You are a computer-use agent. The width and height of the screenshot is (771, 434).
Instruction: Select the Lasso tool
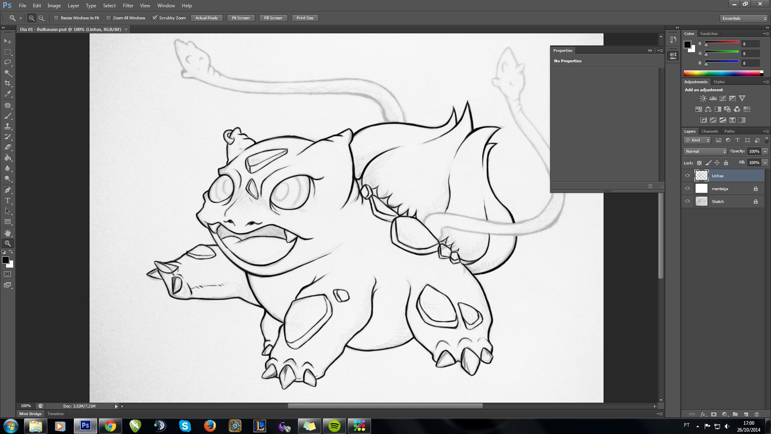pos(8,62)
